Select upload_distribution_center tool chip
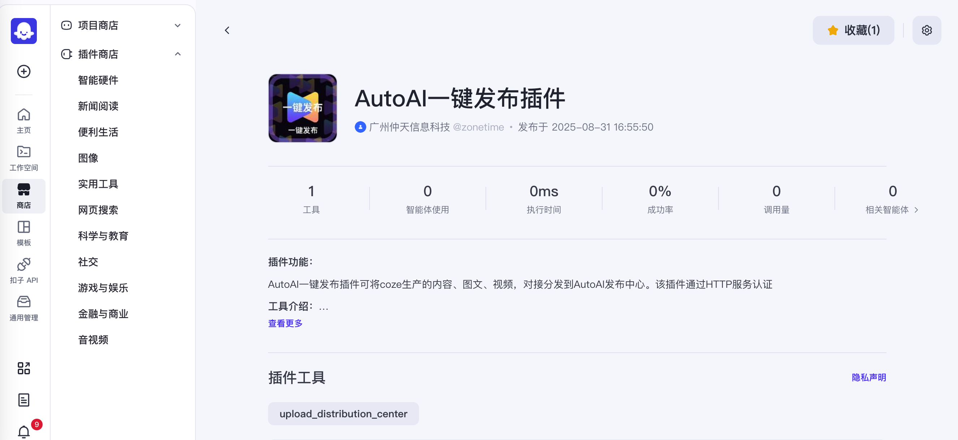 [343, 414]
